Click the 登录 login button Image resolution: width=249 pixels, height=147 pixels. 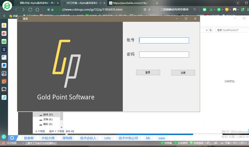tap(148, 73)
